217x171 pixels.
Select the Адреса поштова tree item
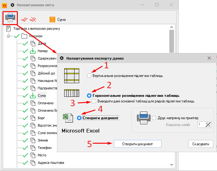coord(51,163)
